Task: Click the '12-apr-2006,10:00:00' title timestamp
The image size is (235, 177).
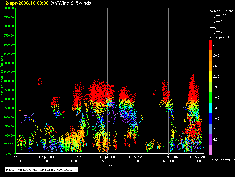Action: [x=26, y=3]
